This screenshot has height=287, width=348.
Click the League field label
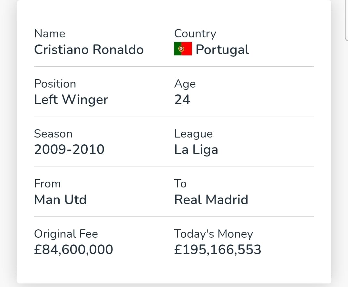tap(194, 134)
